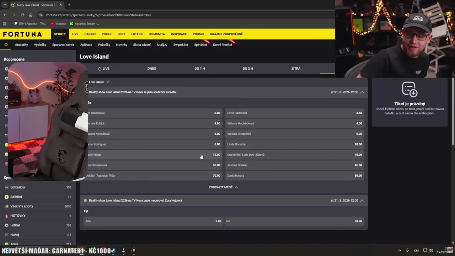Bet on Kordula Stropnická at 5.00
This screenshot has height=256, width=455.
[295, 134]
